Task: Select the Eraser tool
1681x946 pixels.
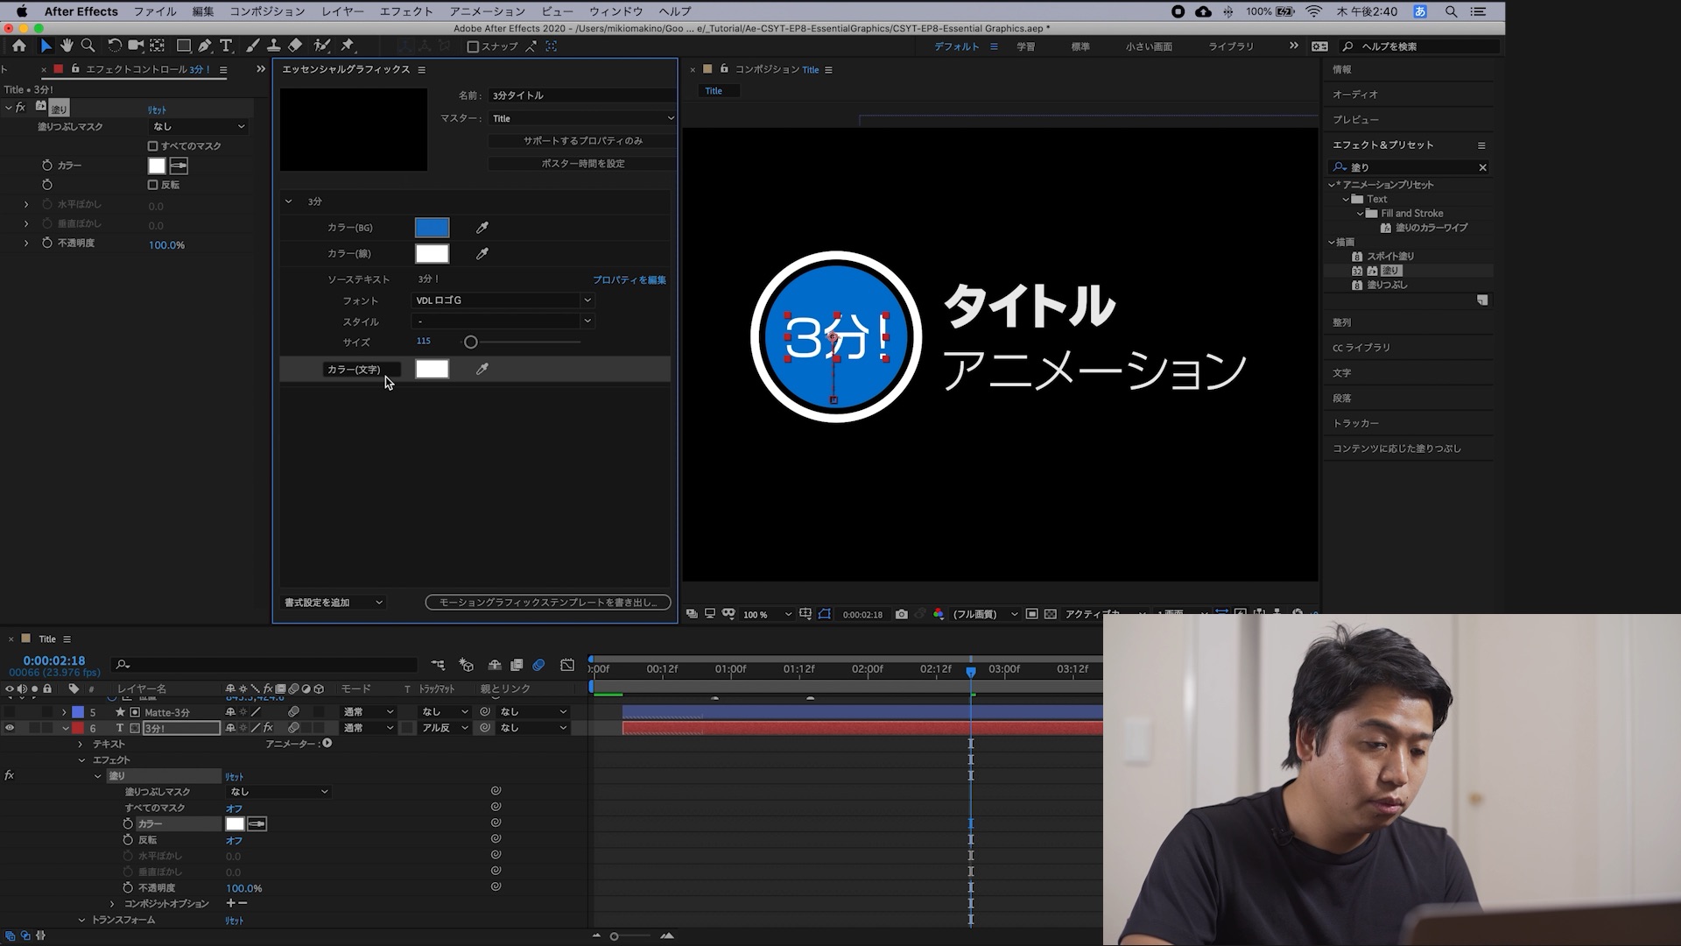Action: [x=295, y=46]
